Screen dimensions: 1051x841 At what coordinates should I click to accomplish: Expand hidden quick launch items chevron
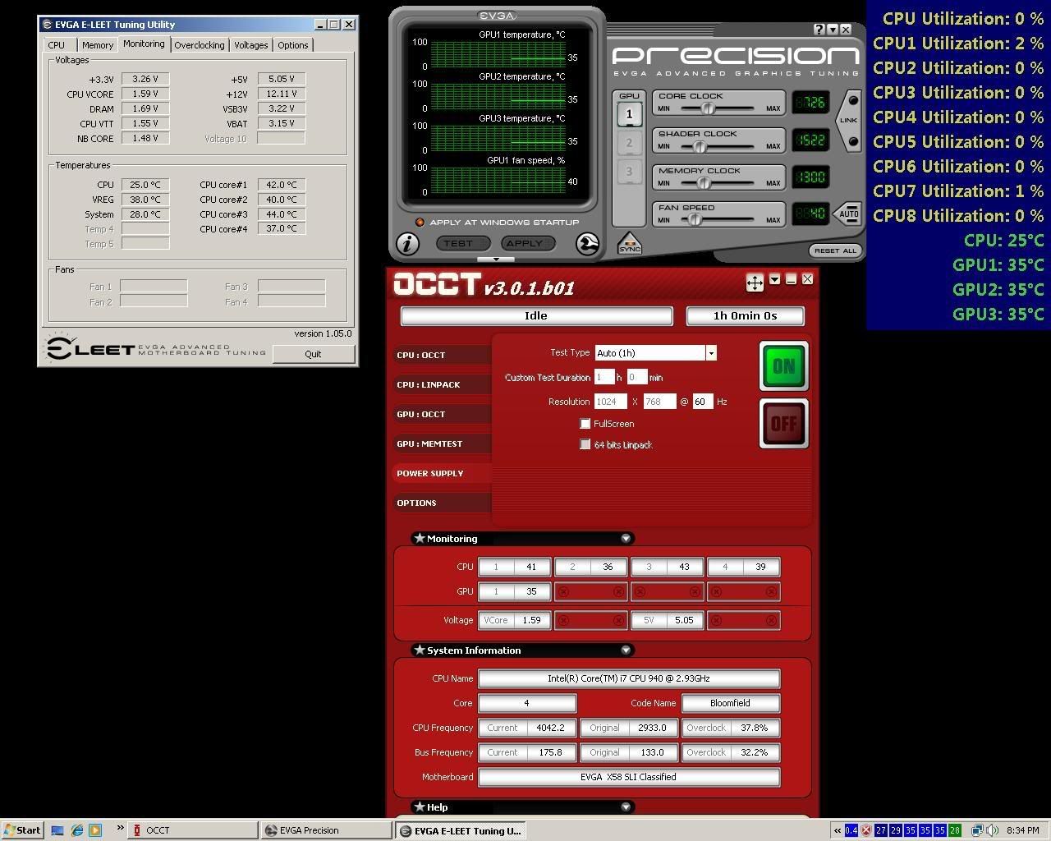click(120, 828)
